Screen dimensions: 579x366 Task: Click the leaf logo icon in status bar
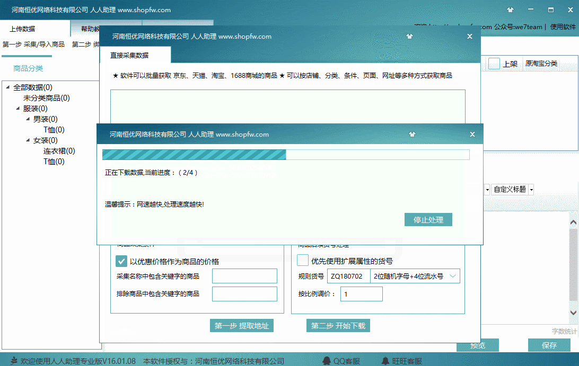click(14, 361)
